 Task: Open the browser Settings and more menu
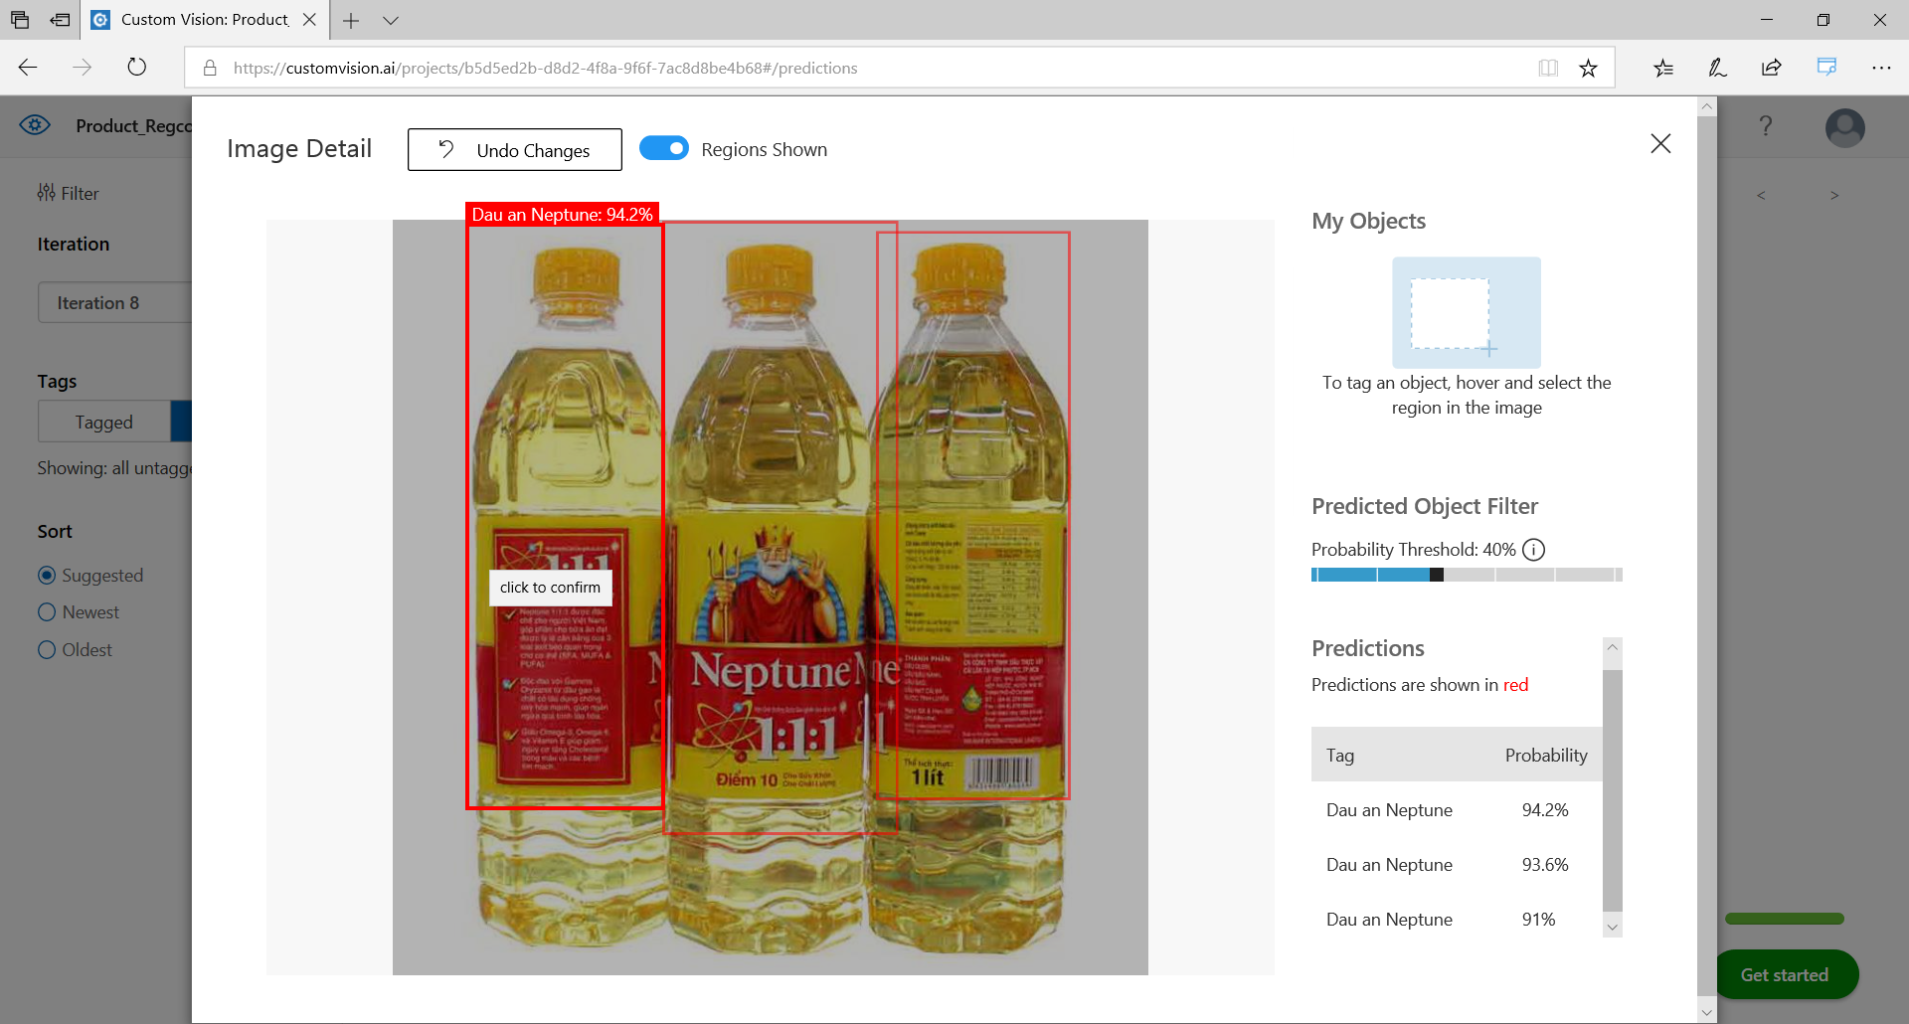[1881, 68]
